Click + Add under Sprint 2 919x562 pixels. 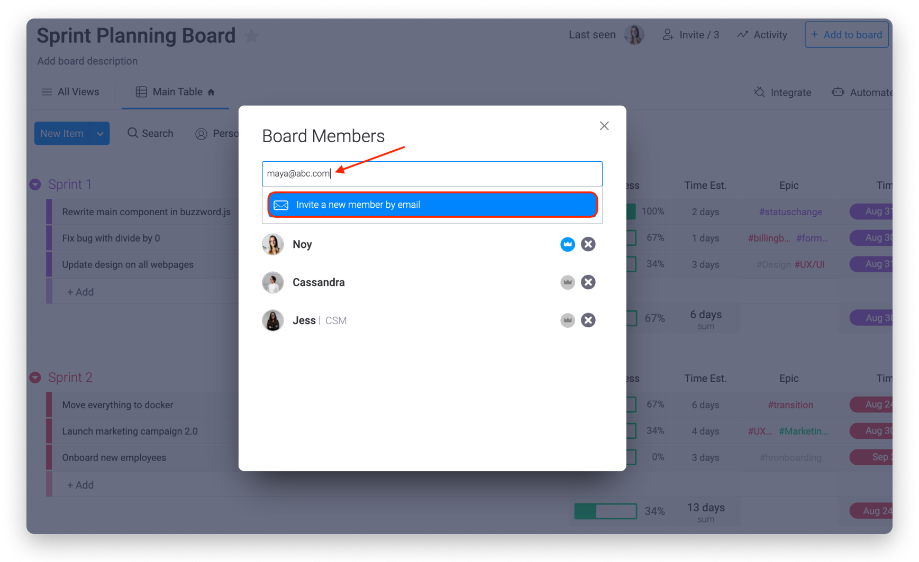point(80,485)
